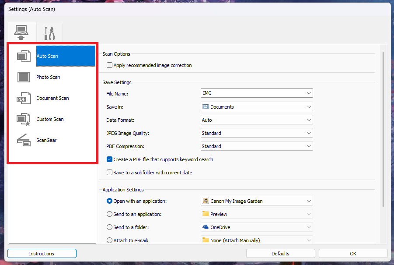Enable Save to a subfolder with current date

(x=110, y=173)
